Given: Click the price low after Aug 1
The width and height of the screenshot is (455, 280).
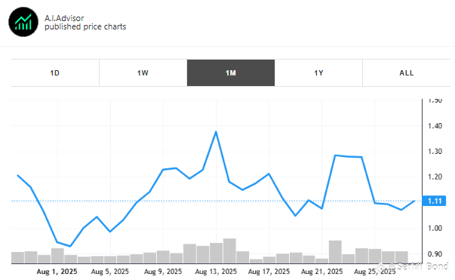Looking at the screenshot, I should pyautogui.click(x=70, y=246).
